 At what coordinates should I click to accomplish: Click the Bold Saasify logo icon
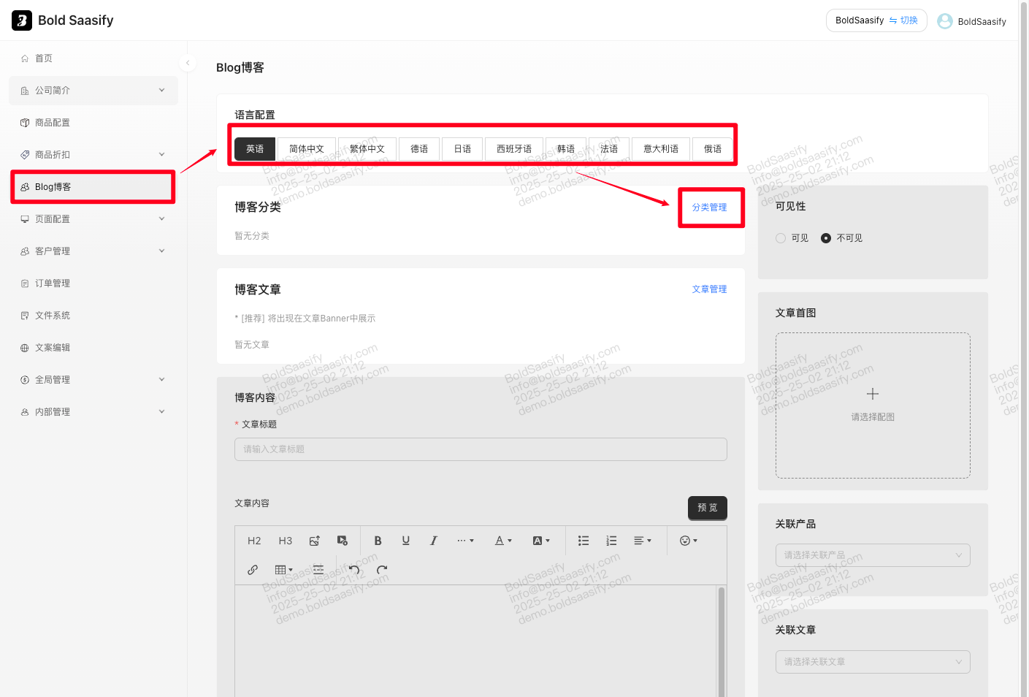(x=22, y=20)
